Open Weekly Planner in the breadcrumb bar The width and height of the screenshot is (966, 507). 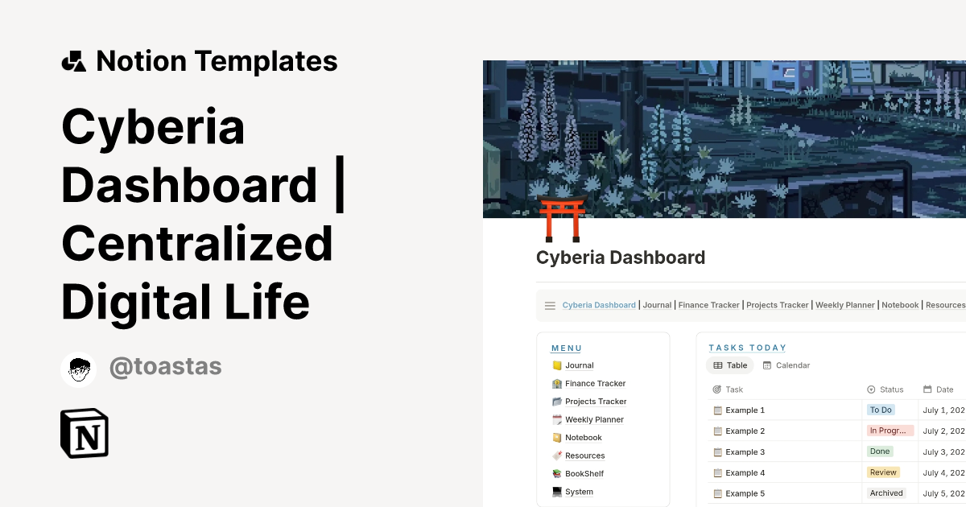tap(844, 305)
